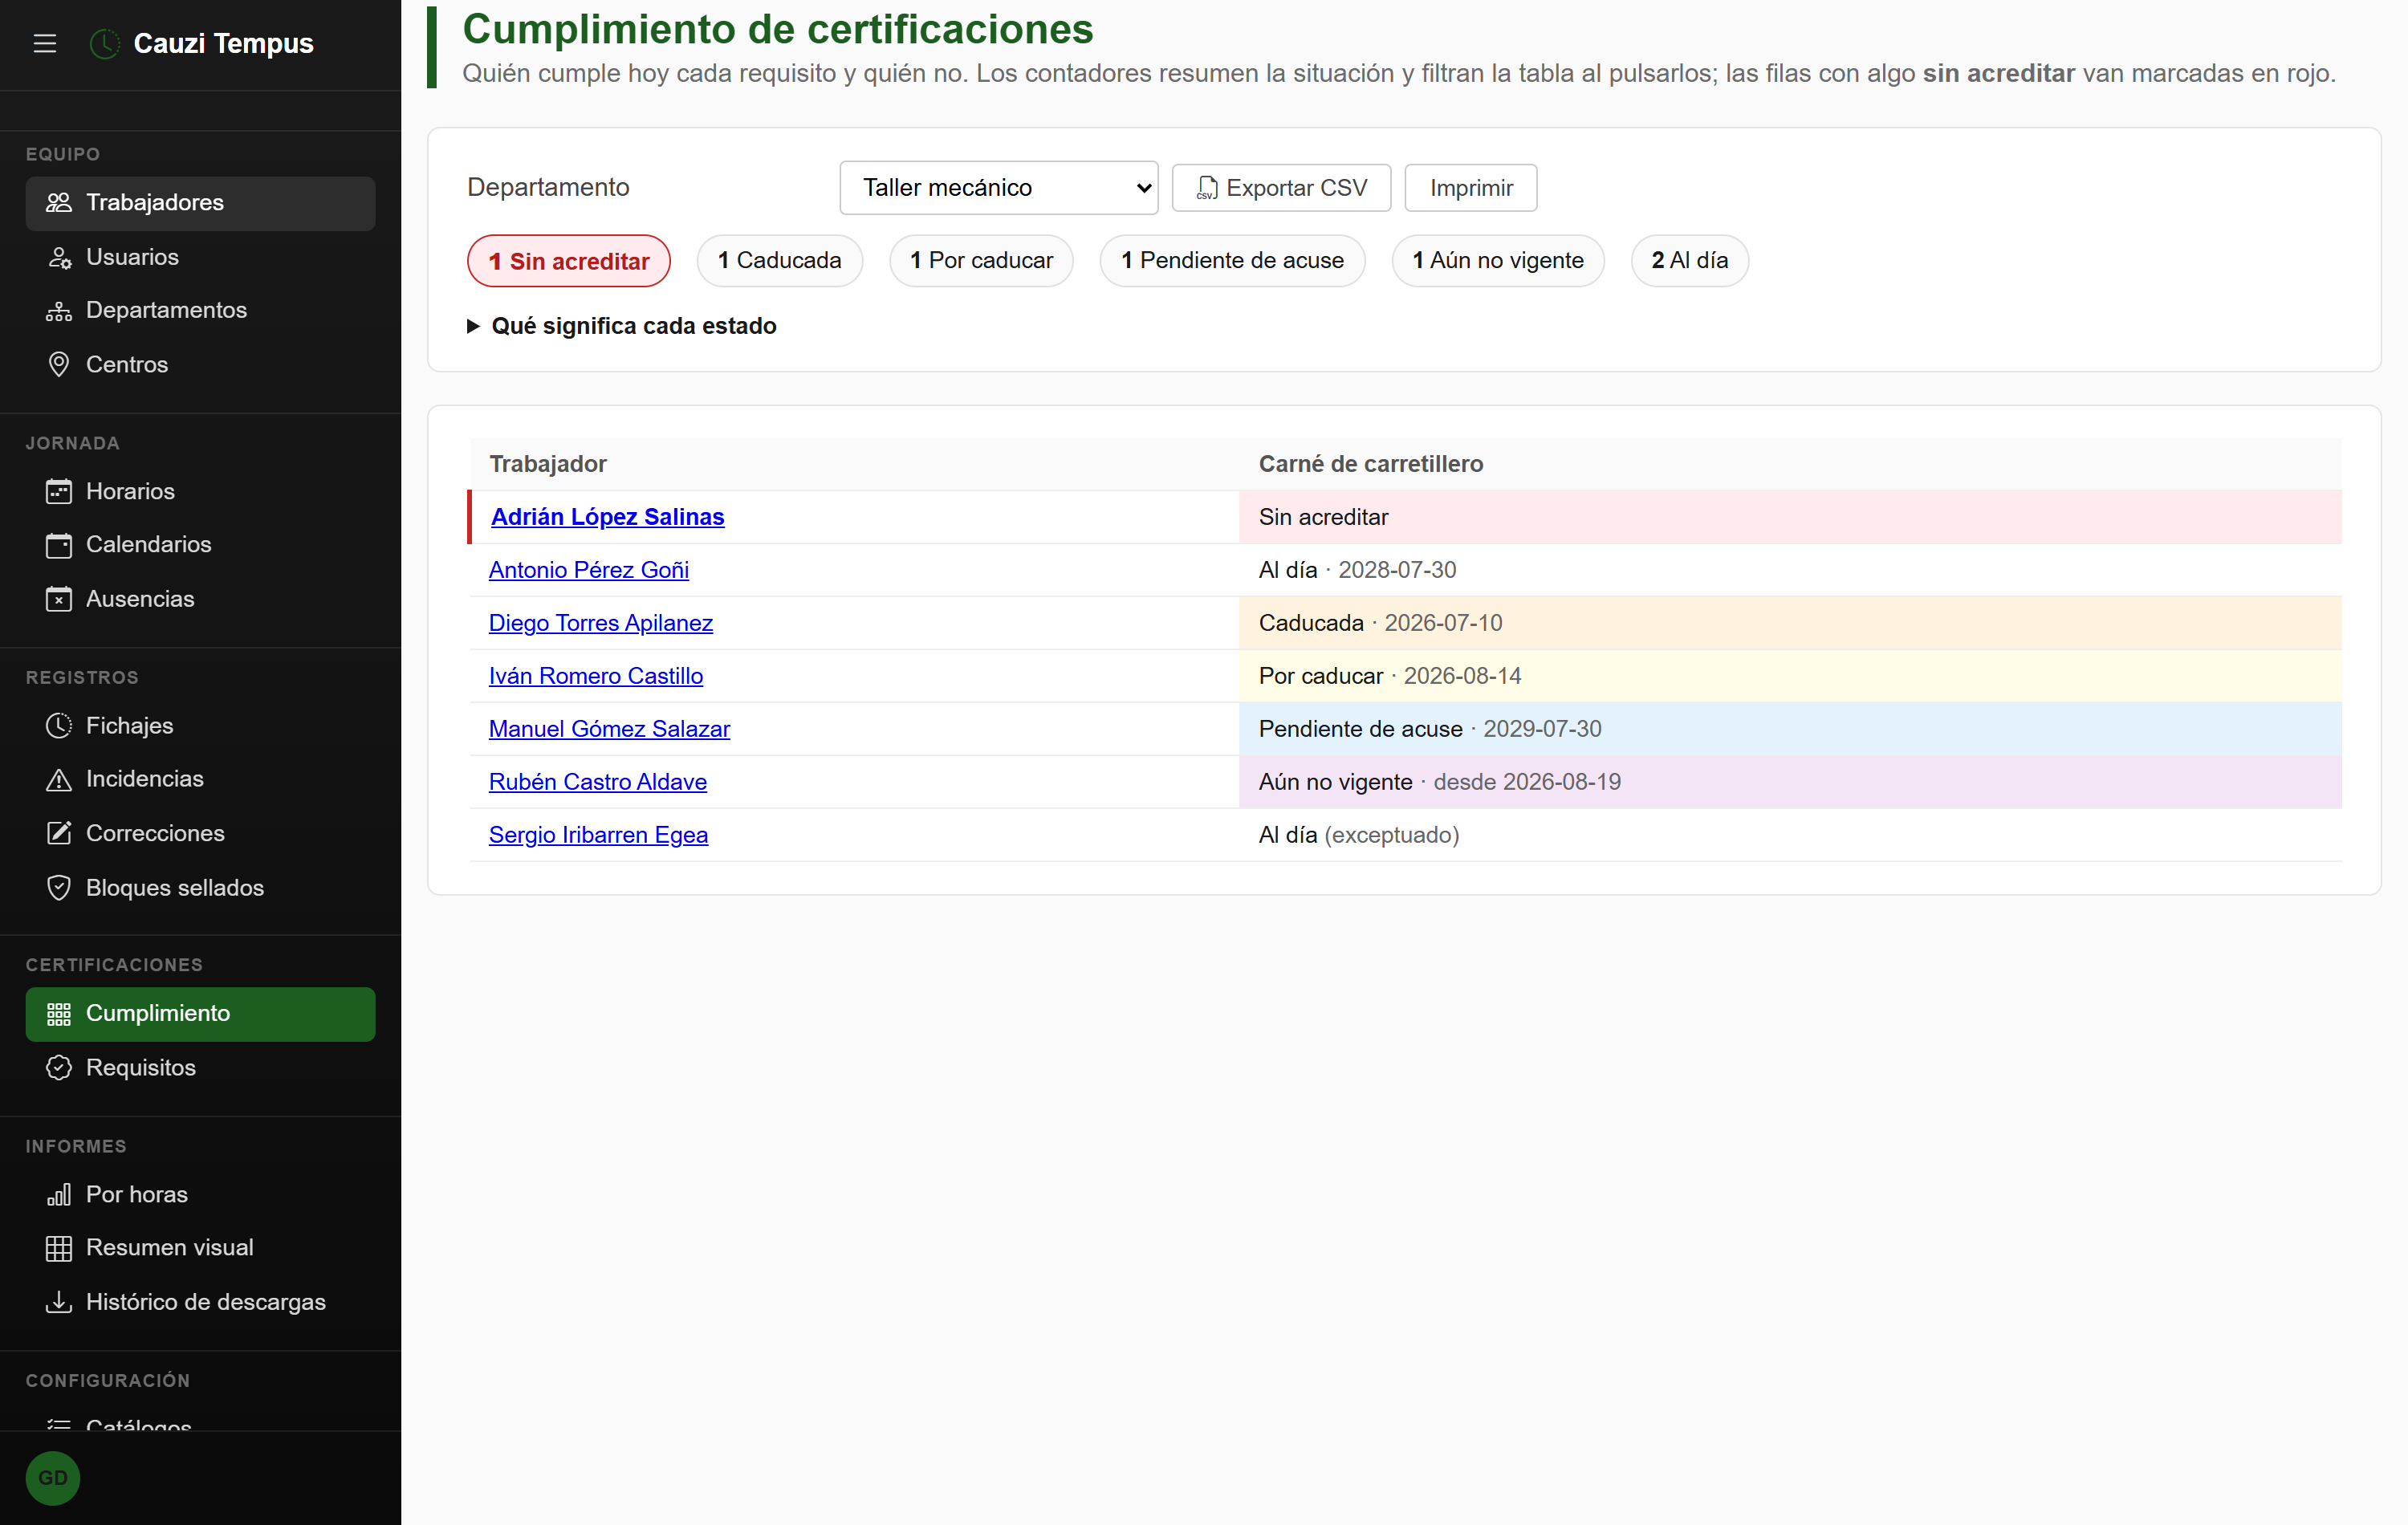This screenshot has height=1525, width=2408.
Task: Open Adrián López Salinas worker link
Action: pyautogui.click(x=608, y=517)
